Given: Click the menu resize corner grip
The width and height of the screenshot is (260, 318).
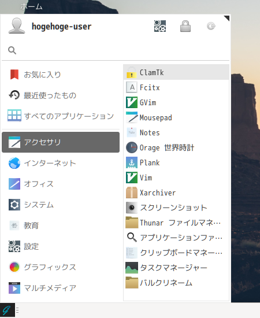Looking at the screenshot, I should point(226,19).
